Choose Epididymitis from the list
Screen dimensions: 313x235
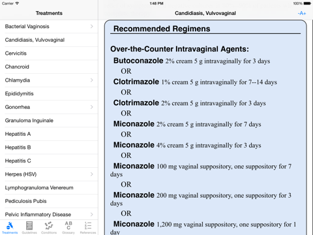pos(49,94)
